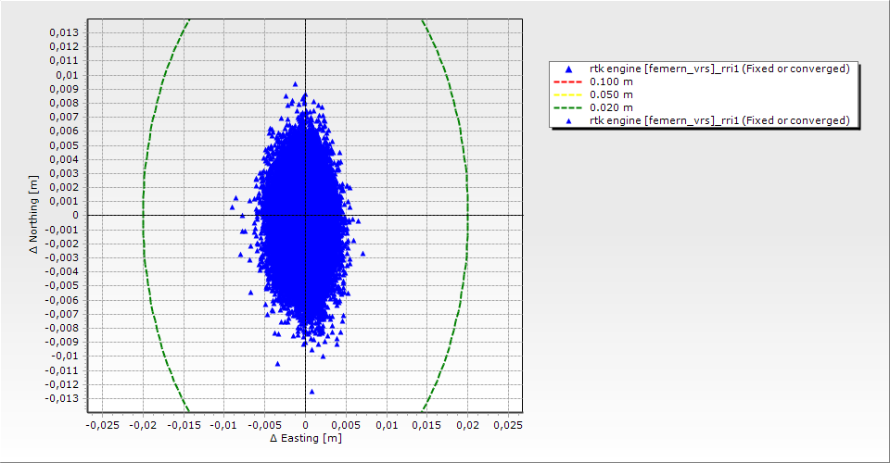The image size is (890, 463).
Task: Click the green dashed line sample in legend
Action: pos(568,107)
